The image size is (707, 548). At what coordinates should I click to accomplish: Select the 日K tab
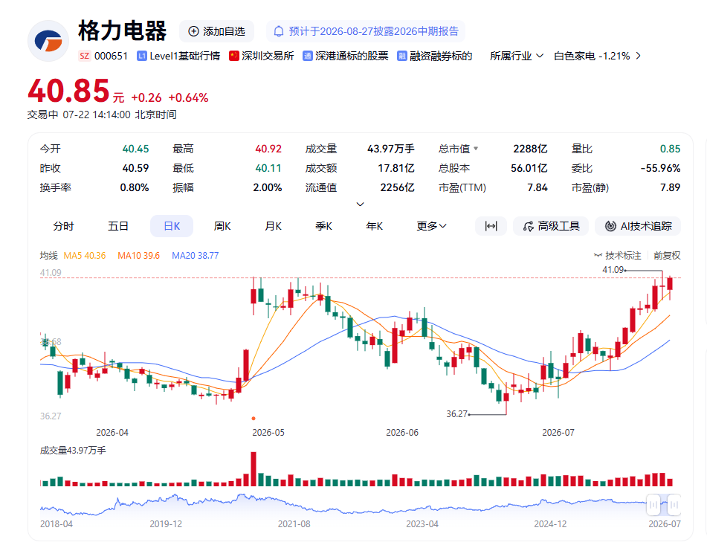172,226
